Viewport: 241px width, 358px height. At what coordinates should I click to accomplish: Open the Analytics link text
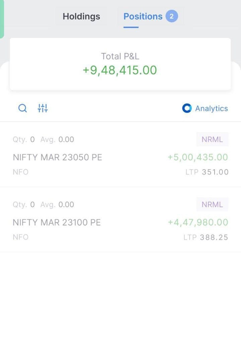(212, 108)
